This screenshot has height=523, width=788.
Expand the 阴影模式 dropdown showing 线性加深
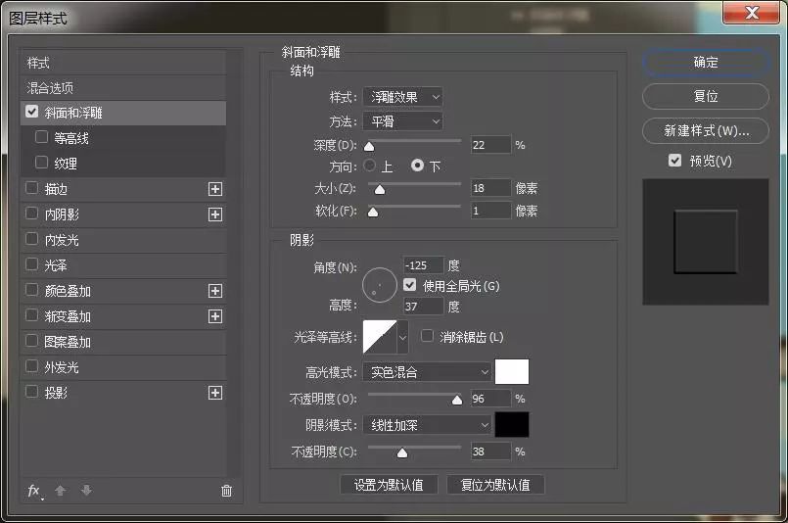pos(427,425)
